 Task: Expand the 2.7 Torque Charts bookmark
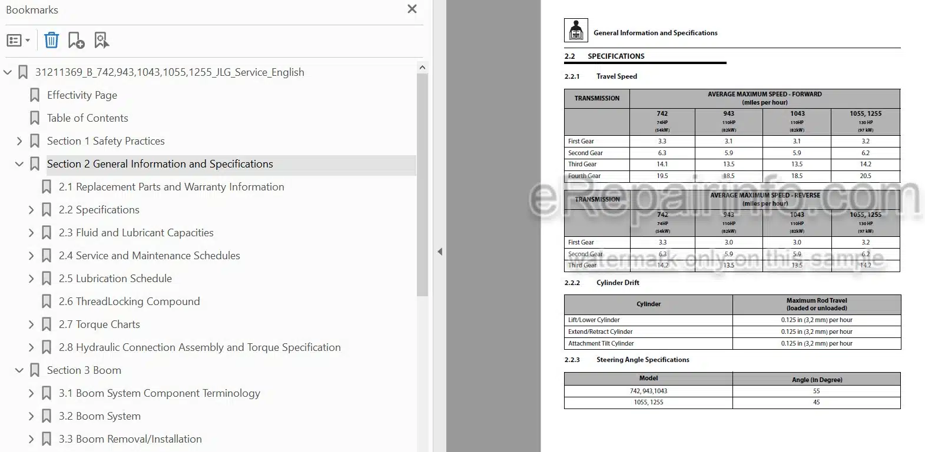(x=31, y=324)
